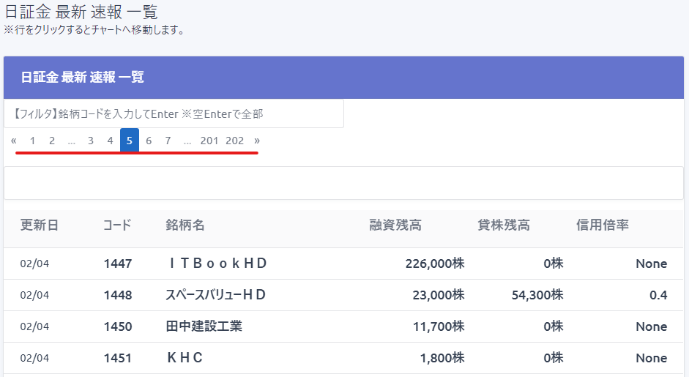Jump to page 4
This screenshot has height=377, width=689.
110,141
